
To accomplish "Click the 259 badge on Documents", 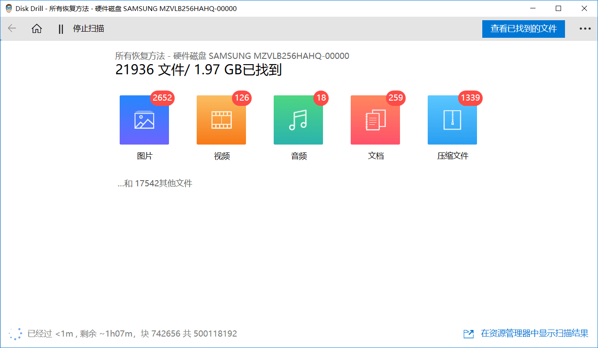I will (395, 98).
